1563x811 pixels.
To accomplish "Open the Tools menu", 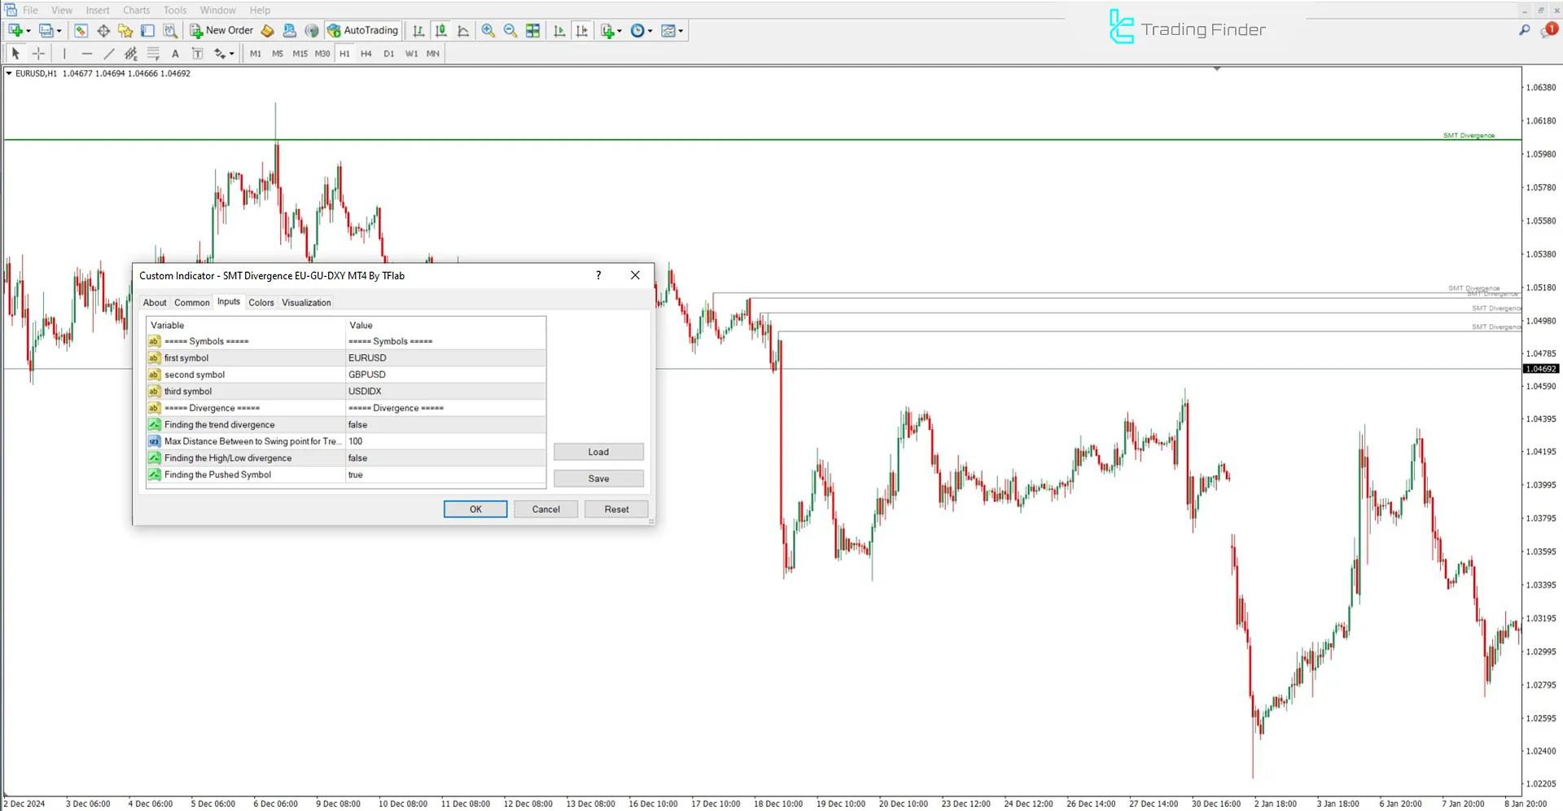I will (x=175, y=11).
